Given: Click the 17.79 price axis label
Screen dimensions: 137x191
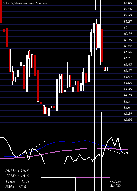Looking at the screenshot, I should click(x=128, y=9).
